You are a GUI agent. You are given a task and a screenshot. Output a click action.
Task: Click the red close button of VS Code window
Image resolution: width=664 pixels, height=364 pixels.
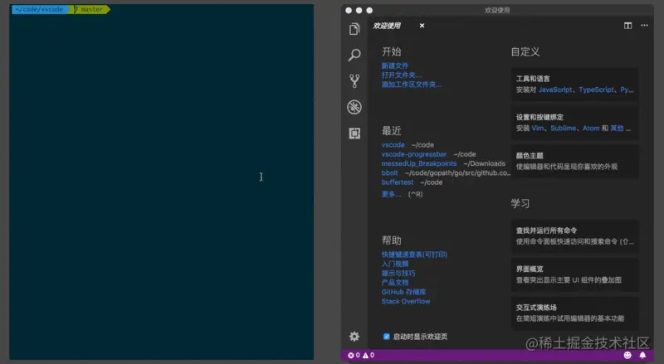349,10
